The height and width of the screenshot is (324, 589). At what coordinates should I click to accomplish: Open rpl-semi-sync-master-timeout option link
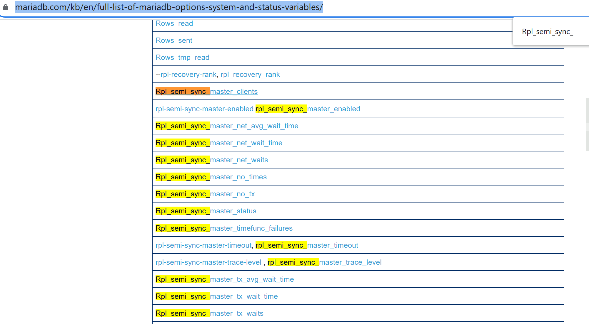[203, 245]
